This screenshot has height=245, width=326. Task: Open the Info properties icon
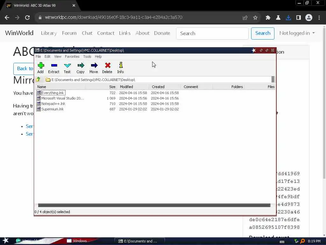click(x=121, y=68)
